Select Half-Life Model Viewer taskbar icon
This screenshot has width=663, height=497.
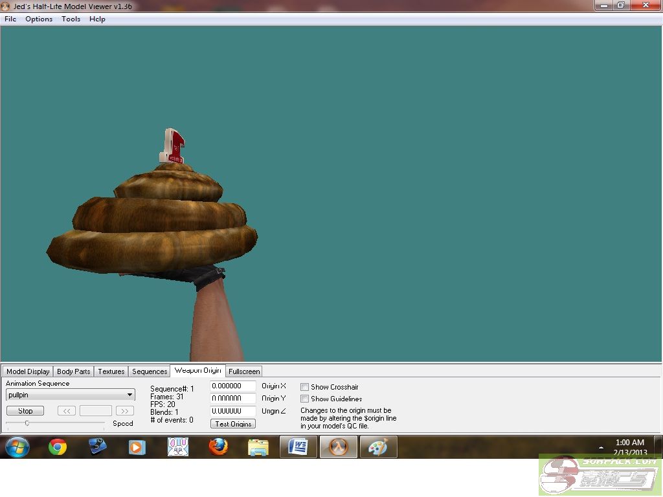click(338, 447)
